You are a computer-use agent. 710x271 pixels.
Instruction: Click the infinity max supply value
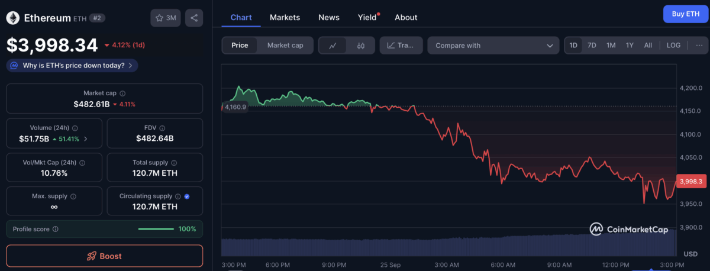[x=54, y=207]
